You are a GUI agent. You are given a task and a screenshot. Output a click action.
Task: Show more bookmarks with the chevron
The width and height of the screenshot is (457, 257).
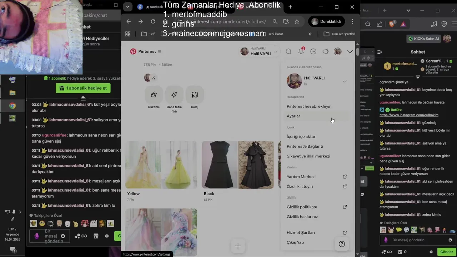click(x=310, y=34)
